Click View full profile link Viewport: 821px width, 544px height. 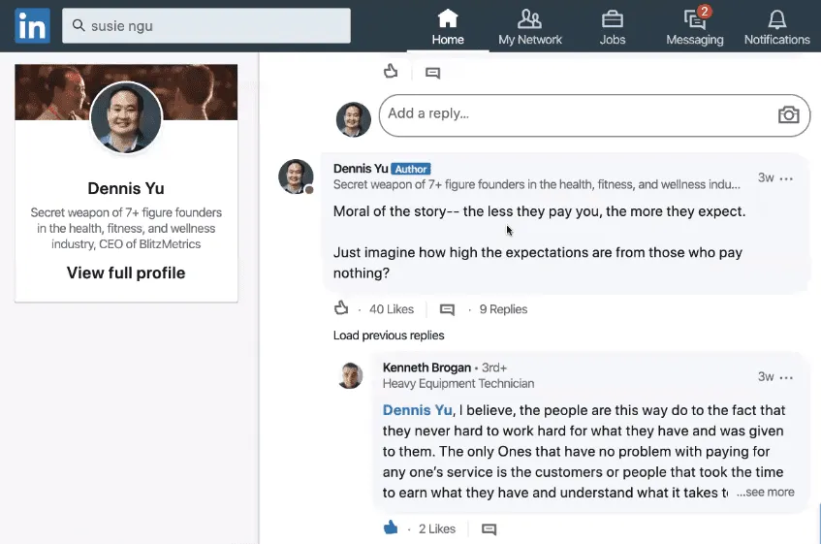126,272
